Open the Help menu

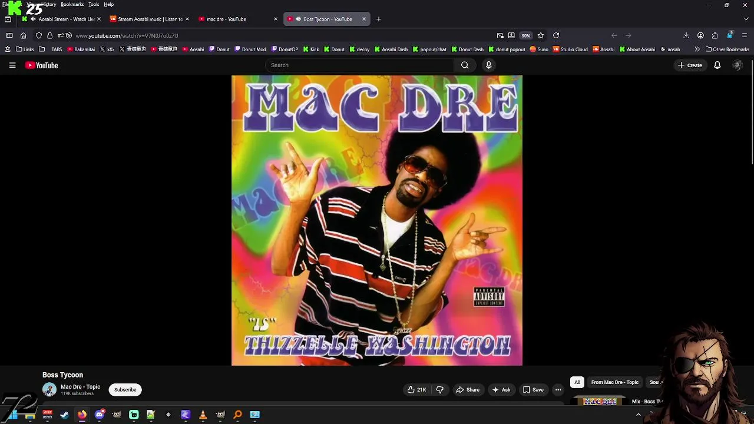pyautogui.click(x=108, y=4)
